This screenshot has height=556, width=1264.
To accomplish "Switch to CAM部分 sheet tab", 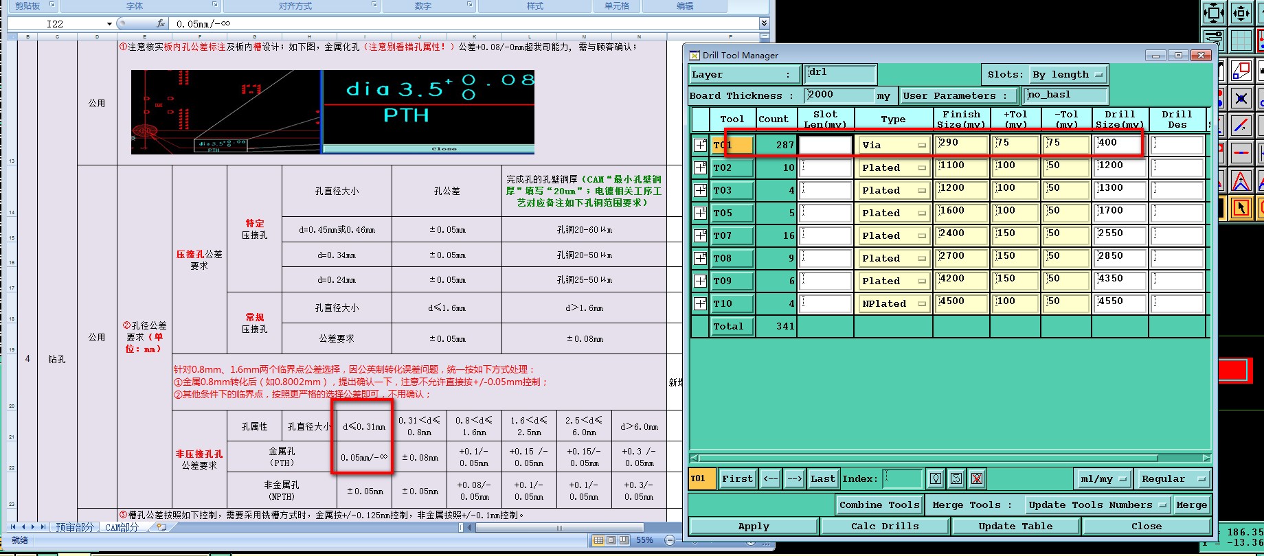I will point(122,527).
